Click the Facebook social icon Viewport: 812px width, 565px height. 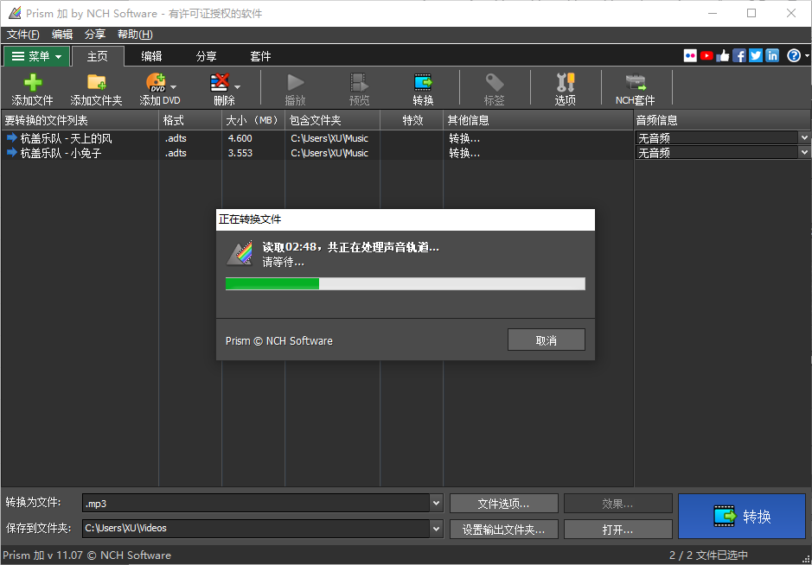(x=739, y=54)
